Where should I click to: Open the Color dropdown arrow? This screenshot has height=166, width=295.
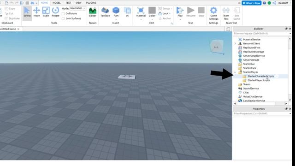(152, 19)
